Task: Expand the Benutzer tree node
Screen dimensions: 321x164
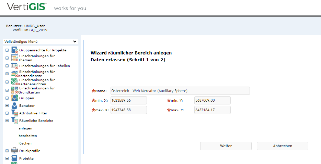Action: point(7,105)
